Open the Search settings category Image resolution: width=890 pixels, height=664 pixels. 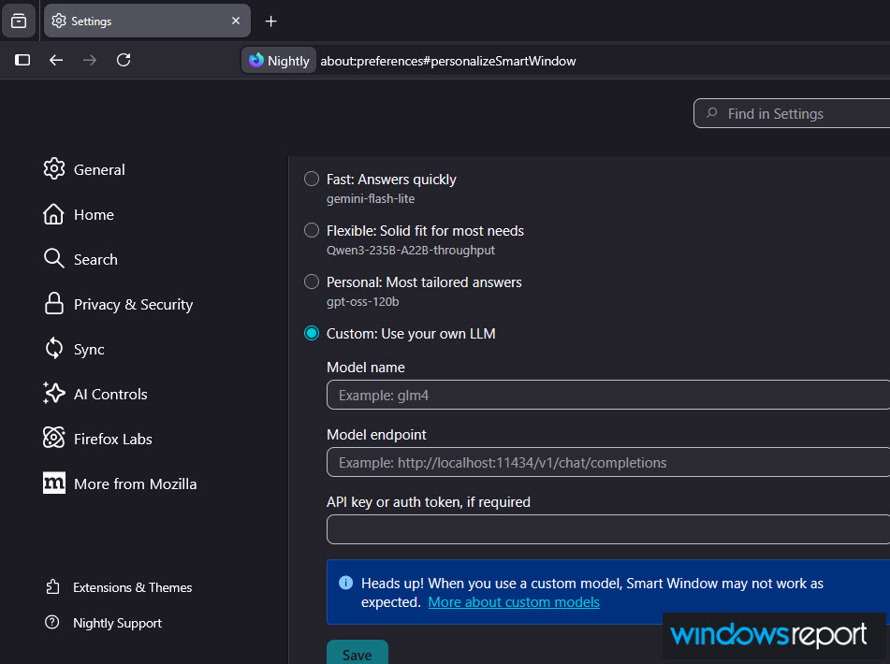(80, 259)
